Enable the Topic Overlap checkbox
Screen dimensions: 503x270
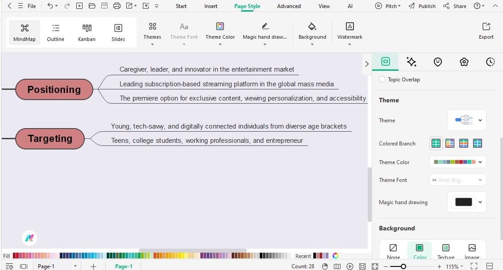(x=382, y=79)
